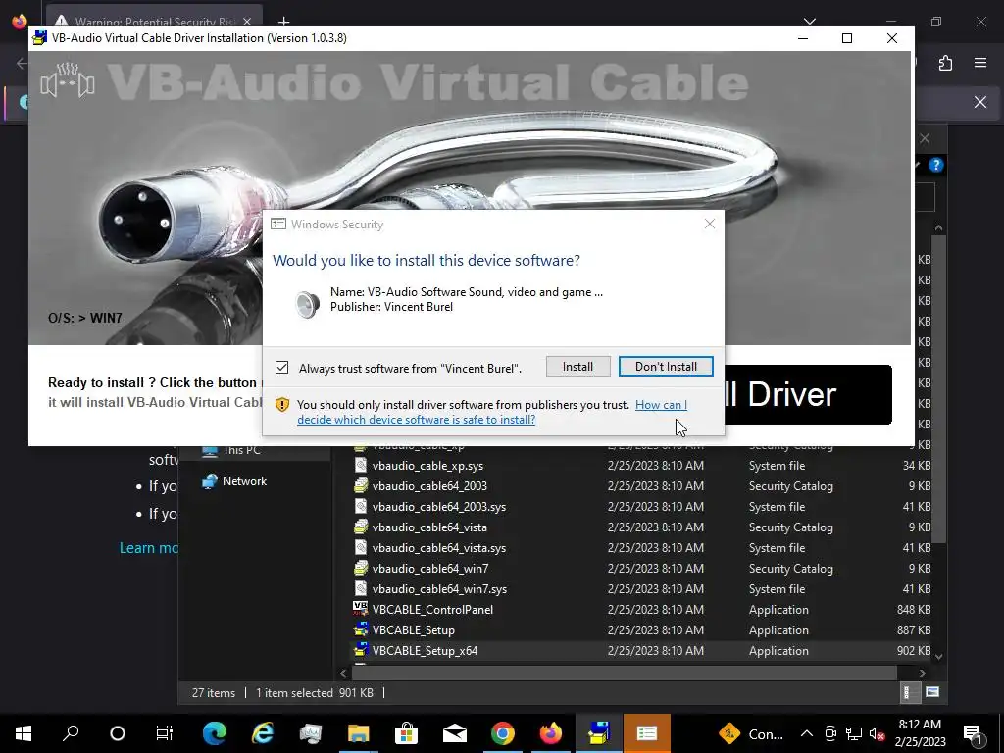Open Firefox hamburger application menu
1004x753 pixels.
pos(980,63)
